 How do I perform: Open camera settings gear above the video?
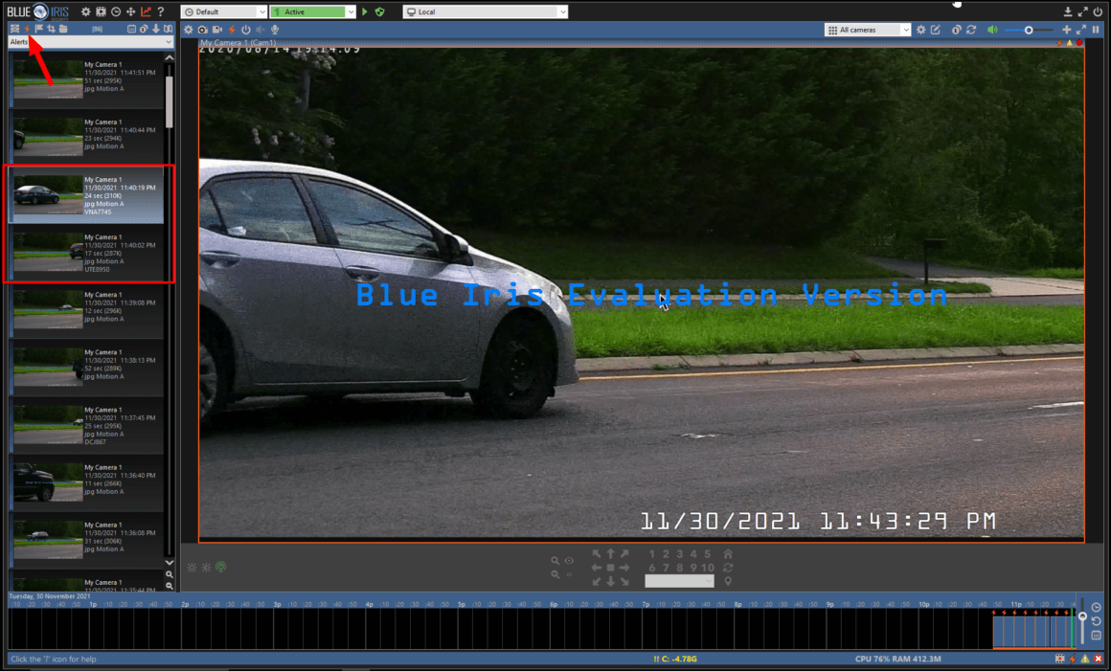click(189, 30)
